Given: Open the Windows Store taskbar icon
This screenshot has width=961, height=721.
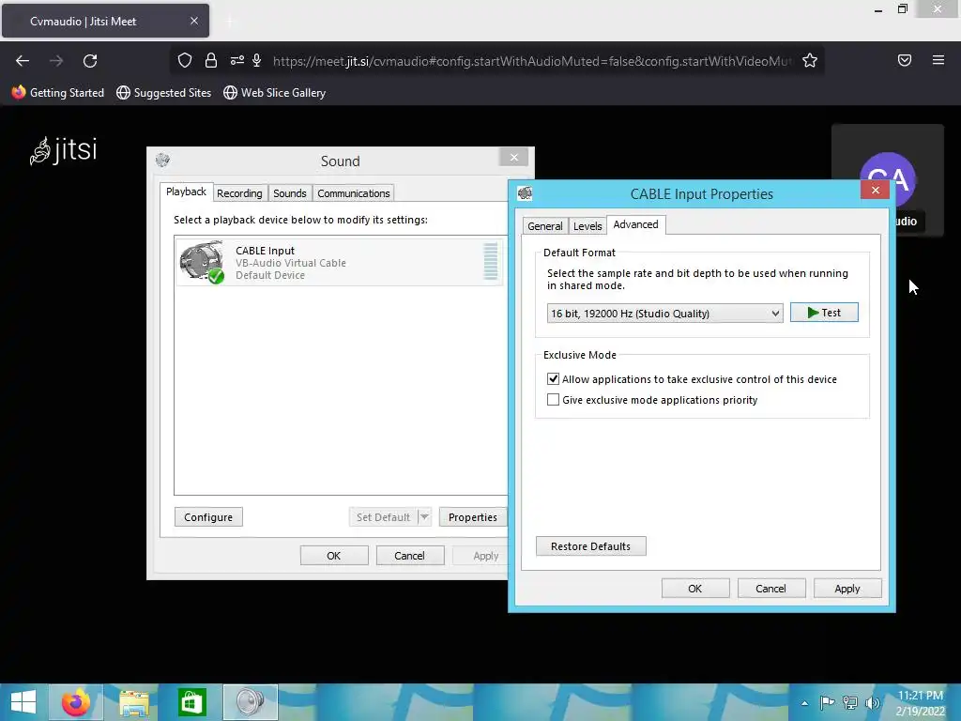Looking at the screenshot, I should (191, 702).
